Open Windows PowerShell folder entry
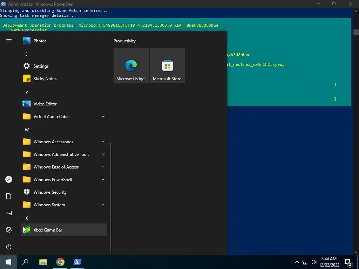 64,179
